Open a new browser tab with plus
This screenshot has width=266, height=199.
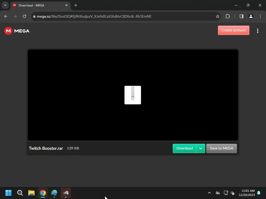pos(76,5)
